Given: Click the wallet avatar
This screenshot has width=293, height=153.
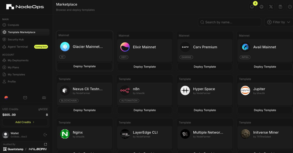Looking at the screenshot, I should [6, 135].
